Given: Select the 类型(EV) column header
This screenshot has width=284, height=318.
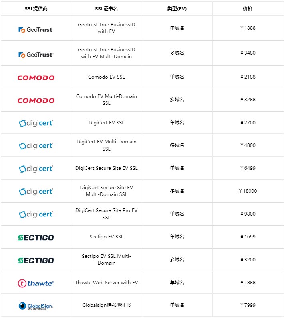Looking at the screenshot, I should 177,8.
